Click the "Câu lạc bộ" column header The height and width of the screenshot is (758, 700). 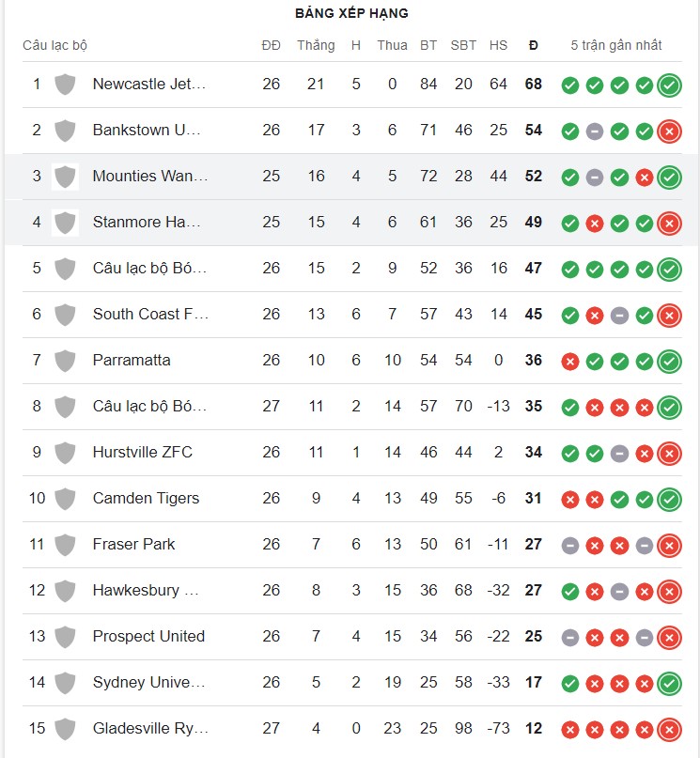point(54,45)
